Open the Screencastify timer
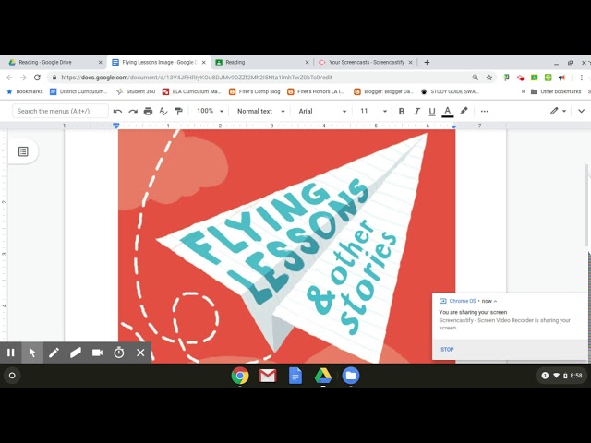This screenshot has width=591, height=443. point(119,353)
